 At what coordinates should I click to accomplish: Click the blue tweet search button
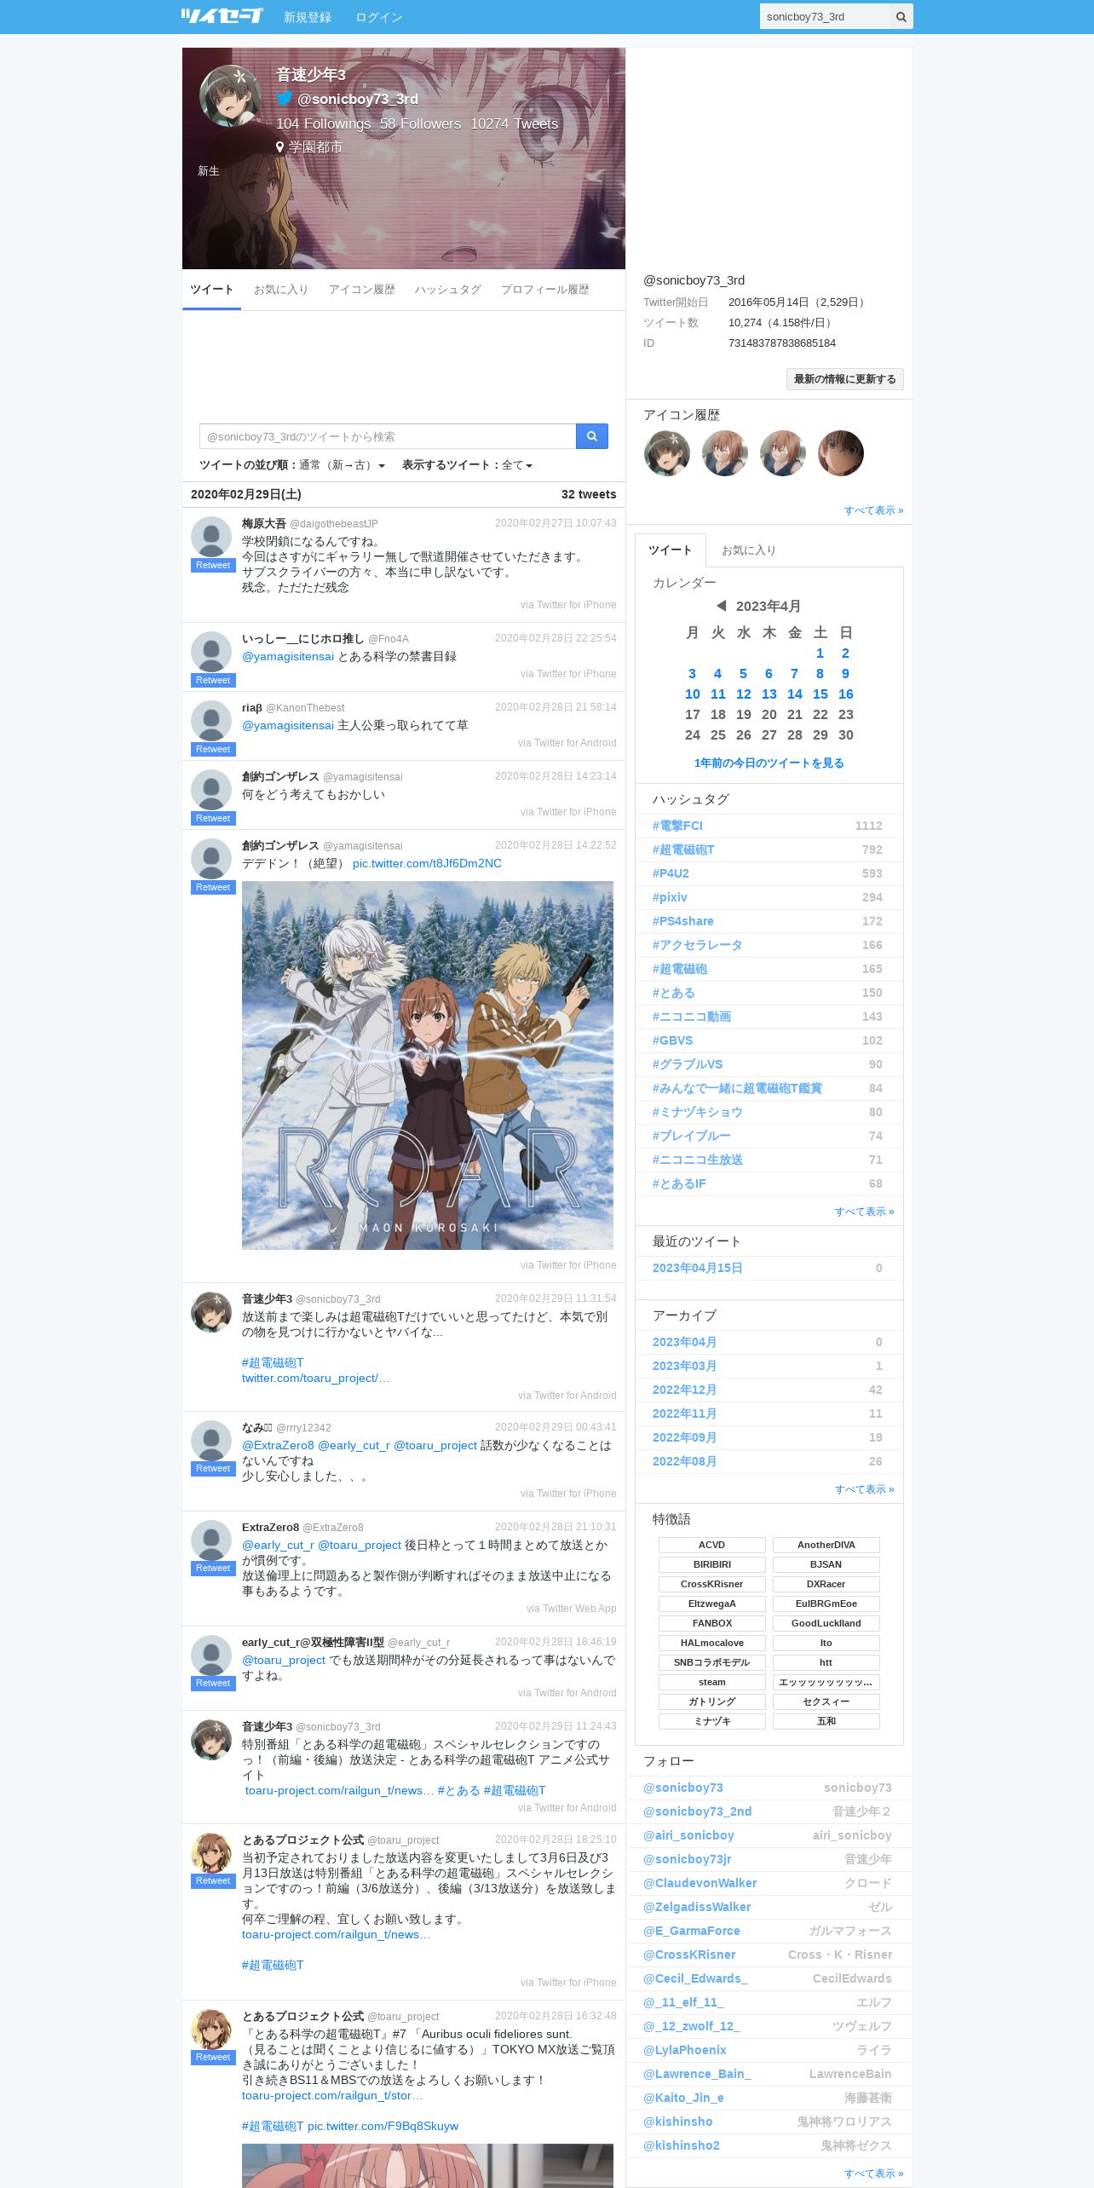591,436
